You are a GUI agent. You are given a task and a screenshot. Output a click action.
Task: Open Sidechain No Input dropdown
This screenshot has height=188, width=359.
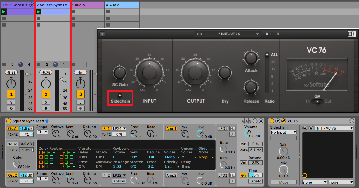283,132
